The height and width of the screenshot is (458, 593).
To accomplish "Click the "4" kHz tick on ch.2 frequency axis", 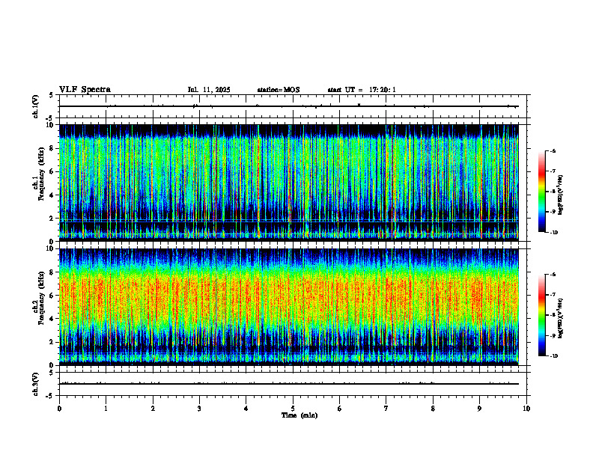I will click(53, 319).
